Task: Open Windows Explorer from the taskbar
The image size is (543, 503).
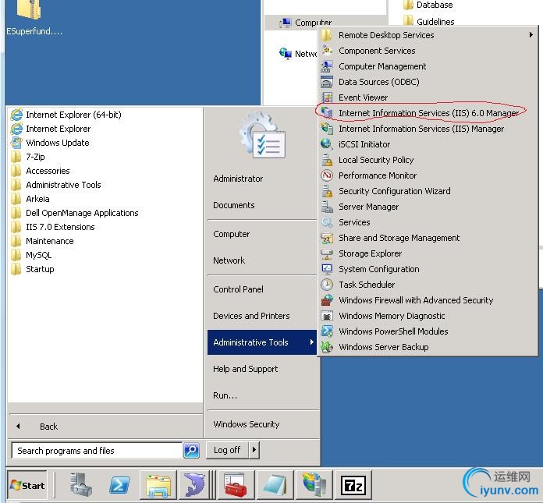Action: 158,485
